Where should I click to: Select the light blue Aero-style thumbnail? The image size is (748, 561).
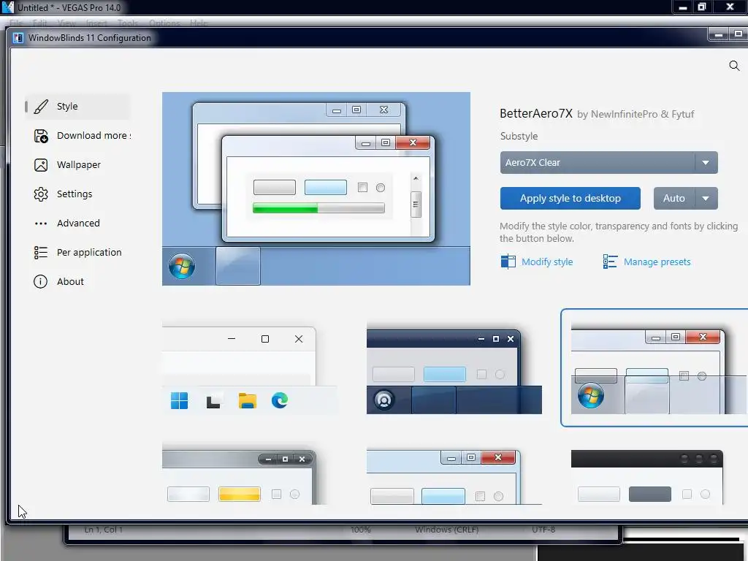pos(454,477)
